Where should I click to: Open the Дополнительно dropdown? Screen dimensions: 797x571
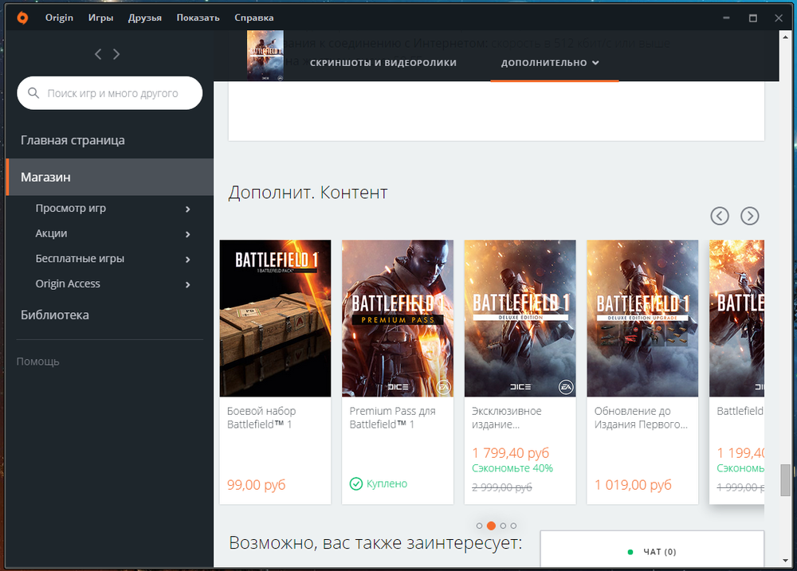click(x=551, y=62)
